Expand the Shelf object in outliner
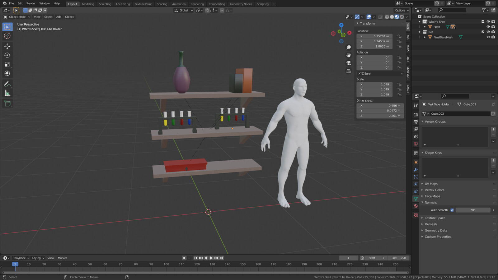Image resolution: width=498 pixels, height=280 pixels. tap(425, 27)
